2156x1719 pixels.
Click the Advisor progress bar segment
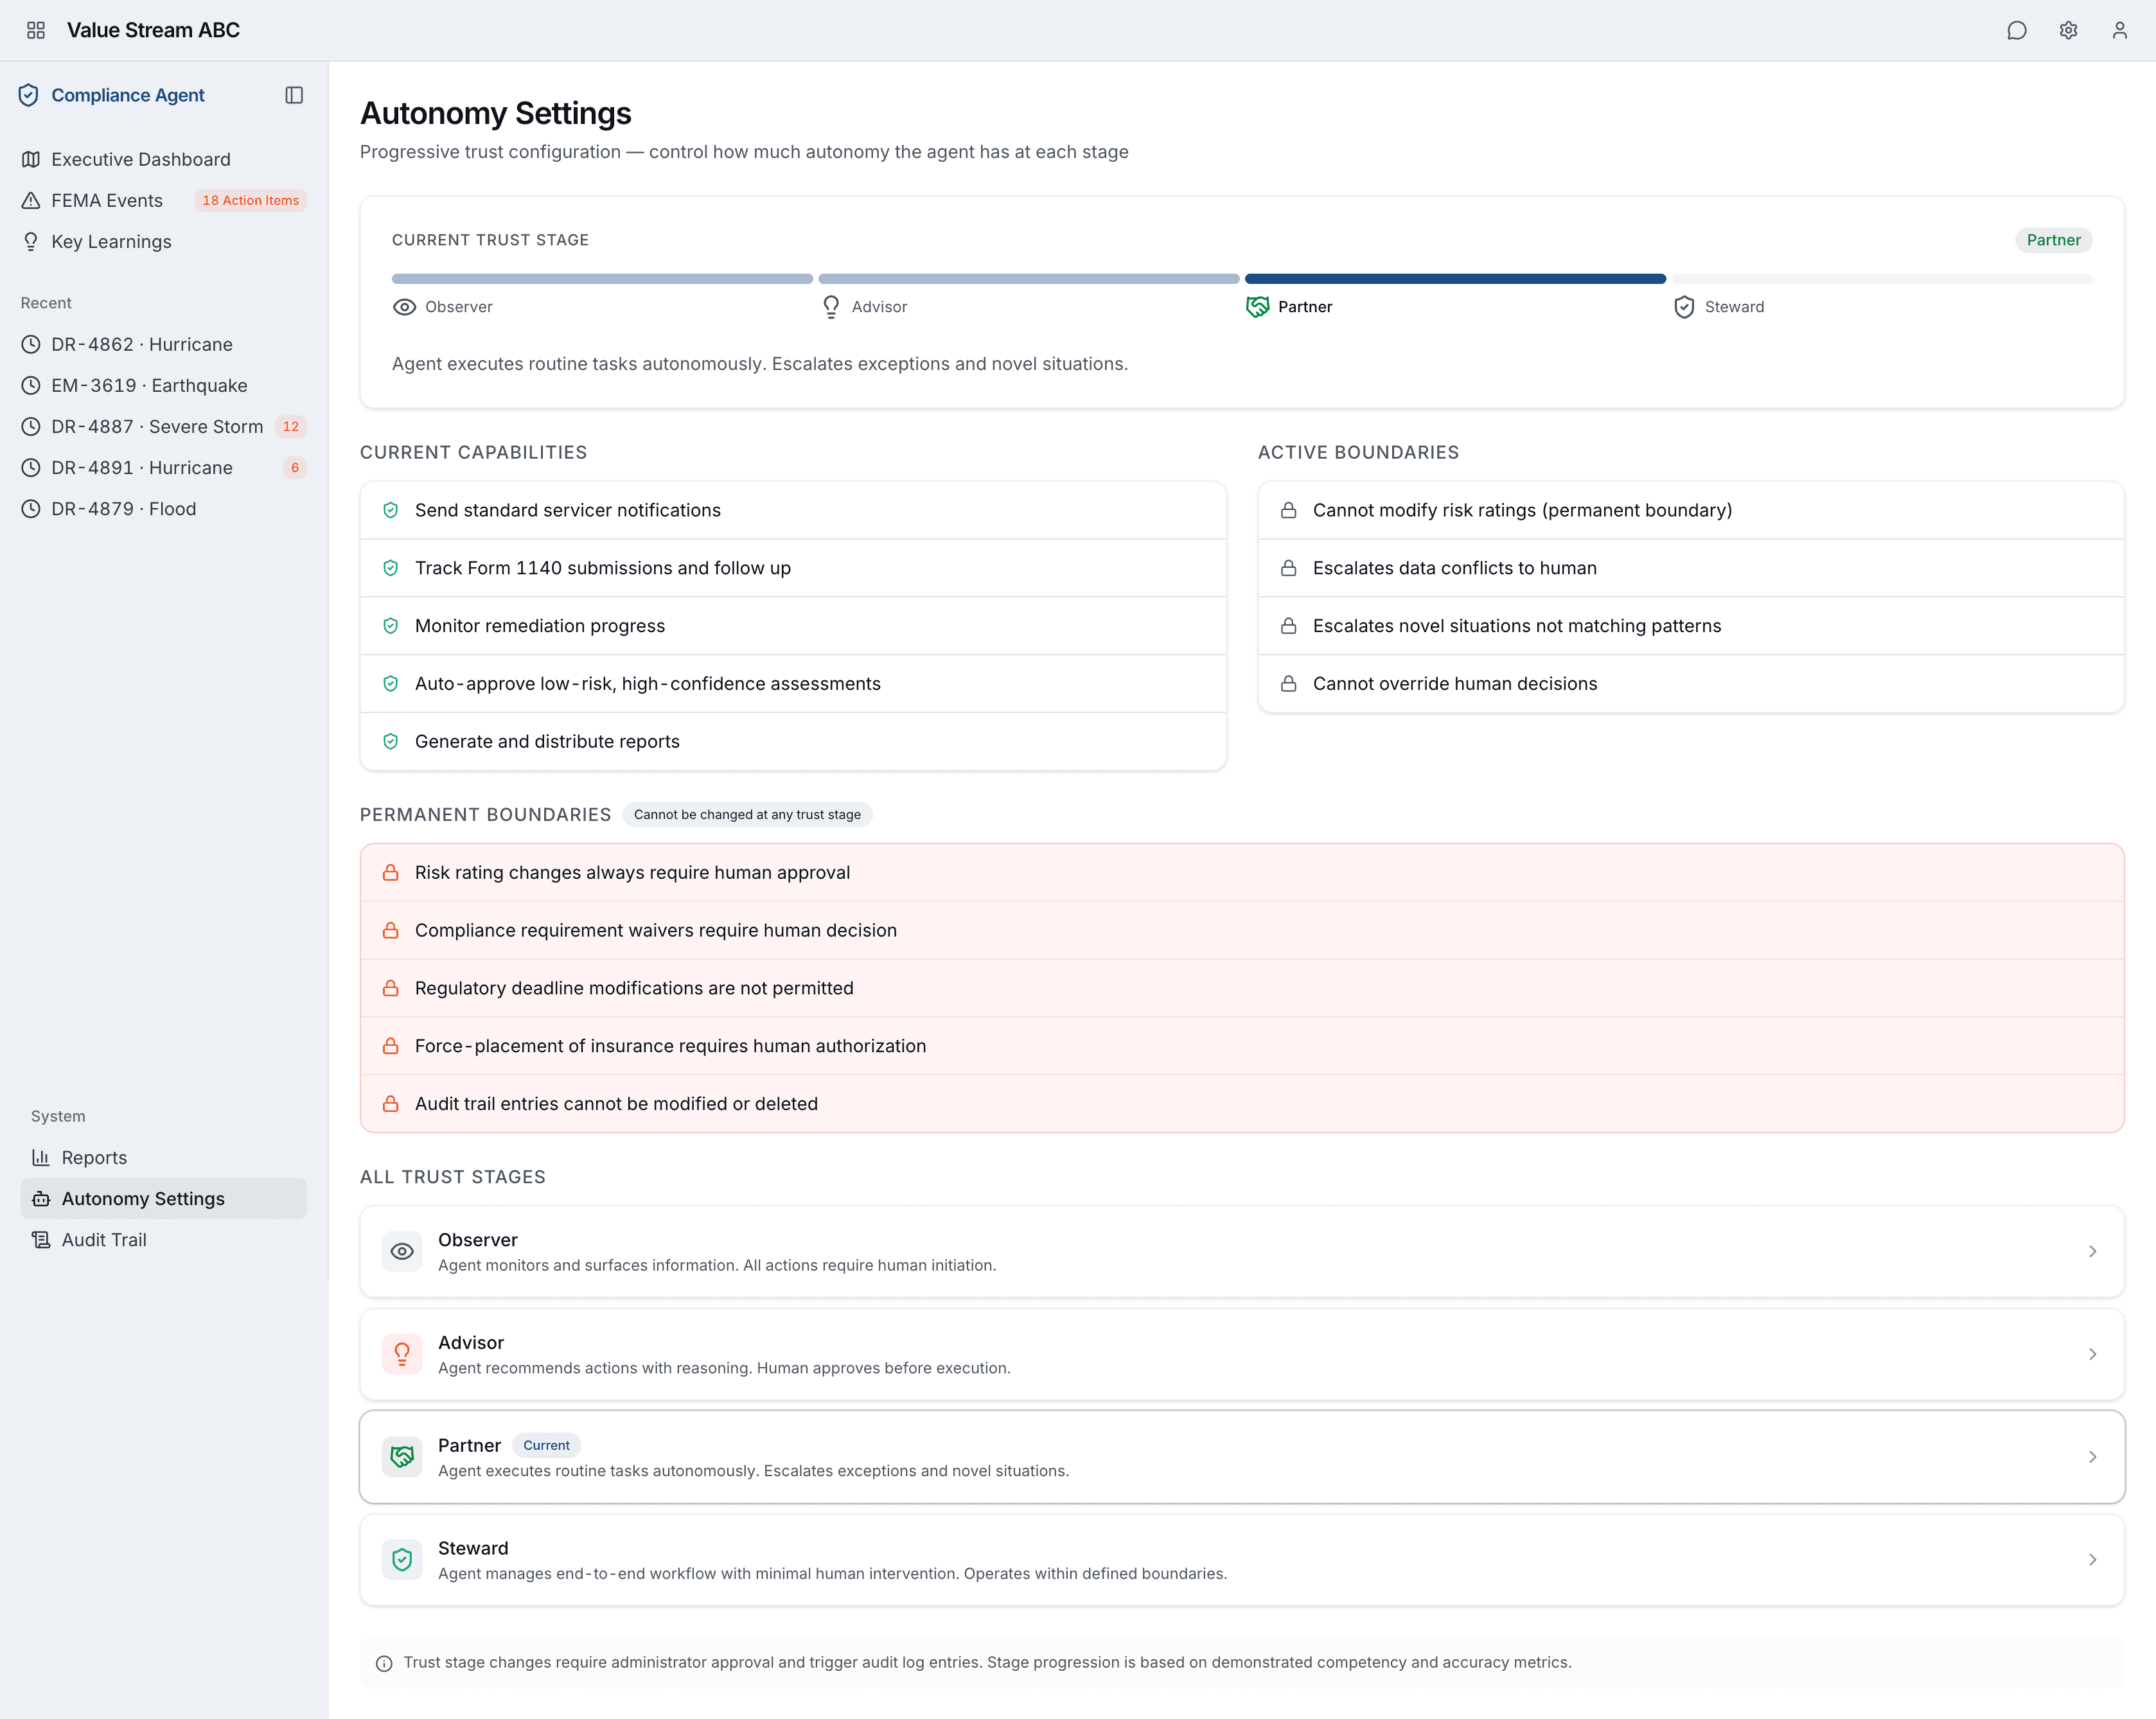tap(1029, 279)
